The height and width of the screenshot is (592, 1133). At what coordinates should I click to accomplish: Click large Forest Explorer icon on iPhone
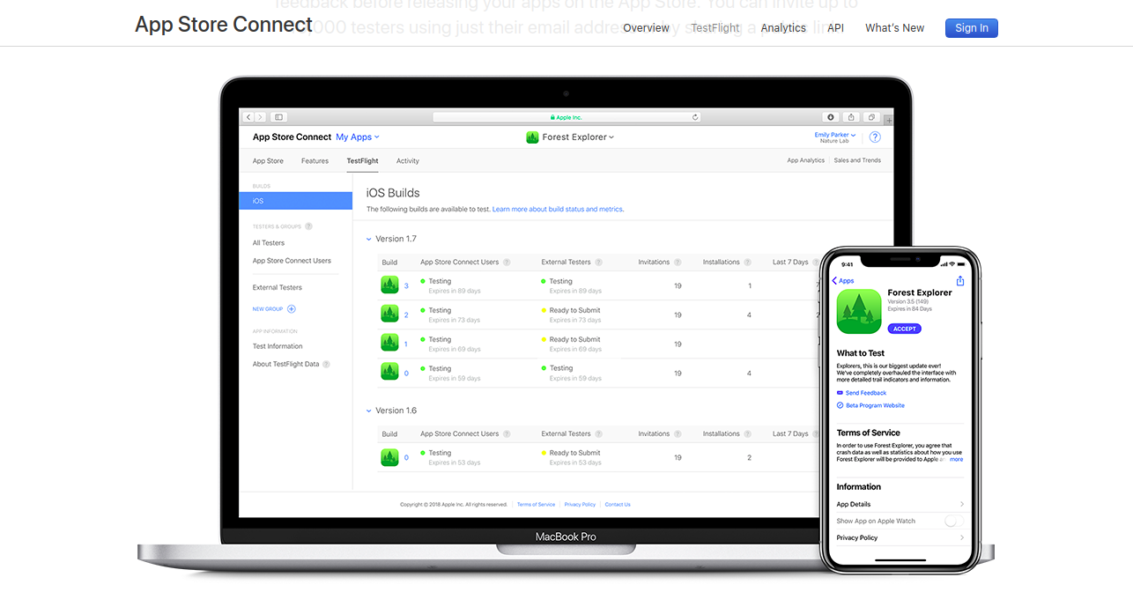859,312
